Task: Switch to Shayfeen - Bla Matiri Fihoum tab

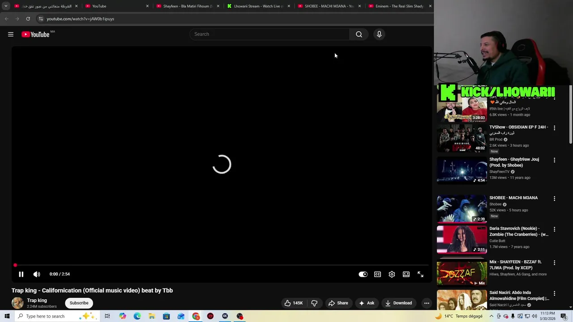Action: coord(188,6)
